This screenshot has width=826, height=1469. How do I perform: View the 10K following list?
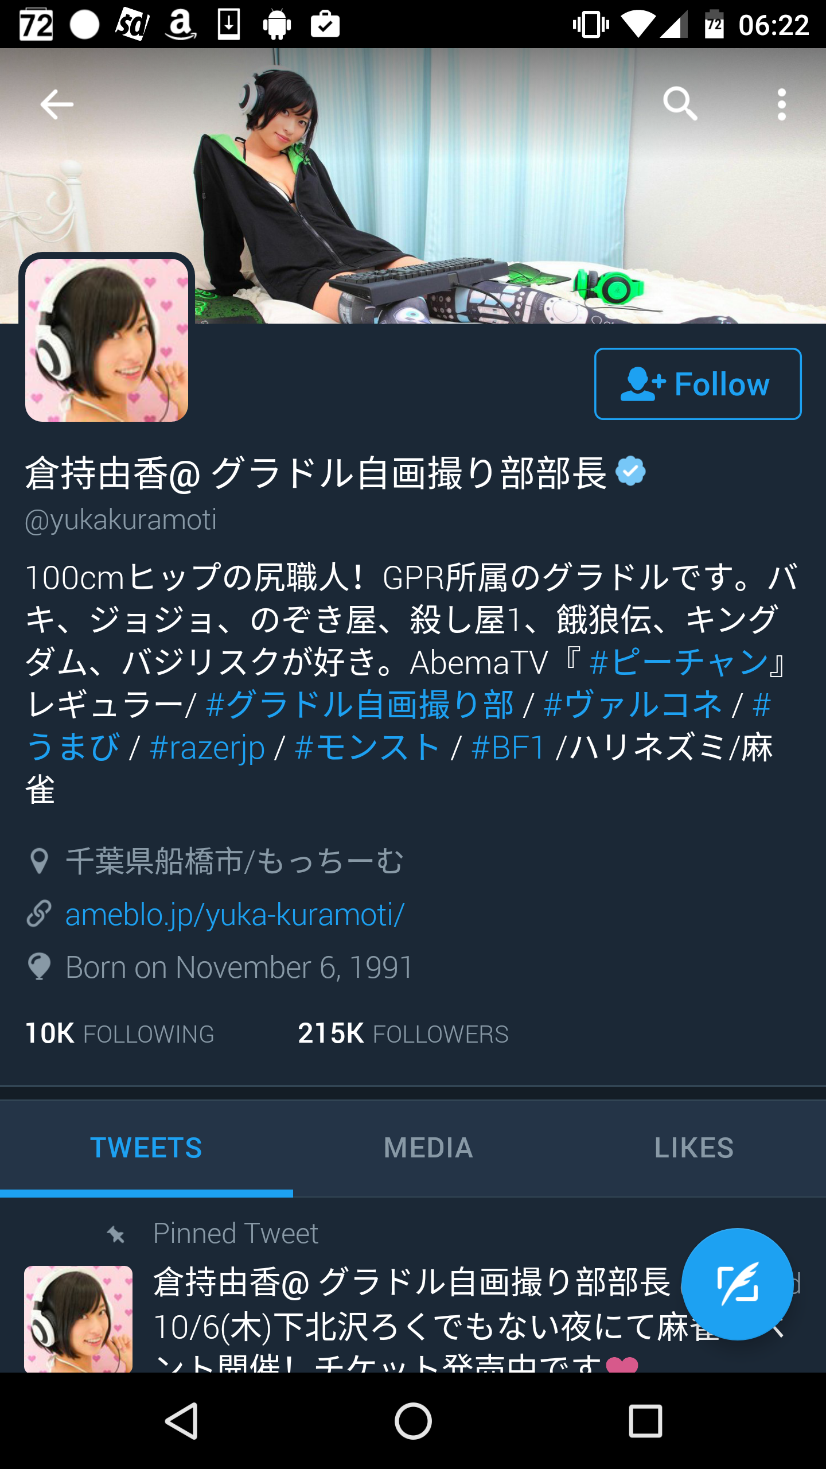click(x=119, y=1033)
